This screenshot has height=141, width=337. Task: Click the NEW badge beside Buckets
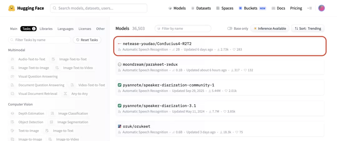pyautogui.click(x=263, y=8)
